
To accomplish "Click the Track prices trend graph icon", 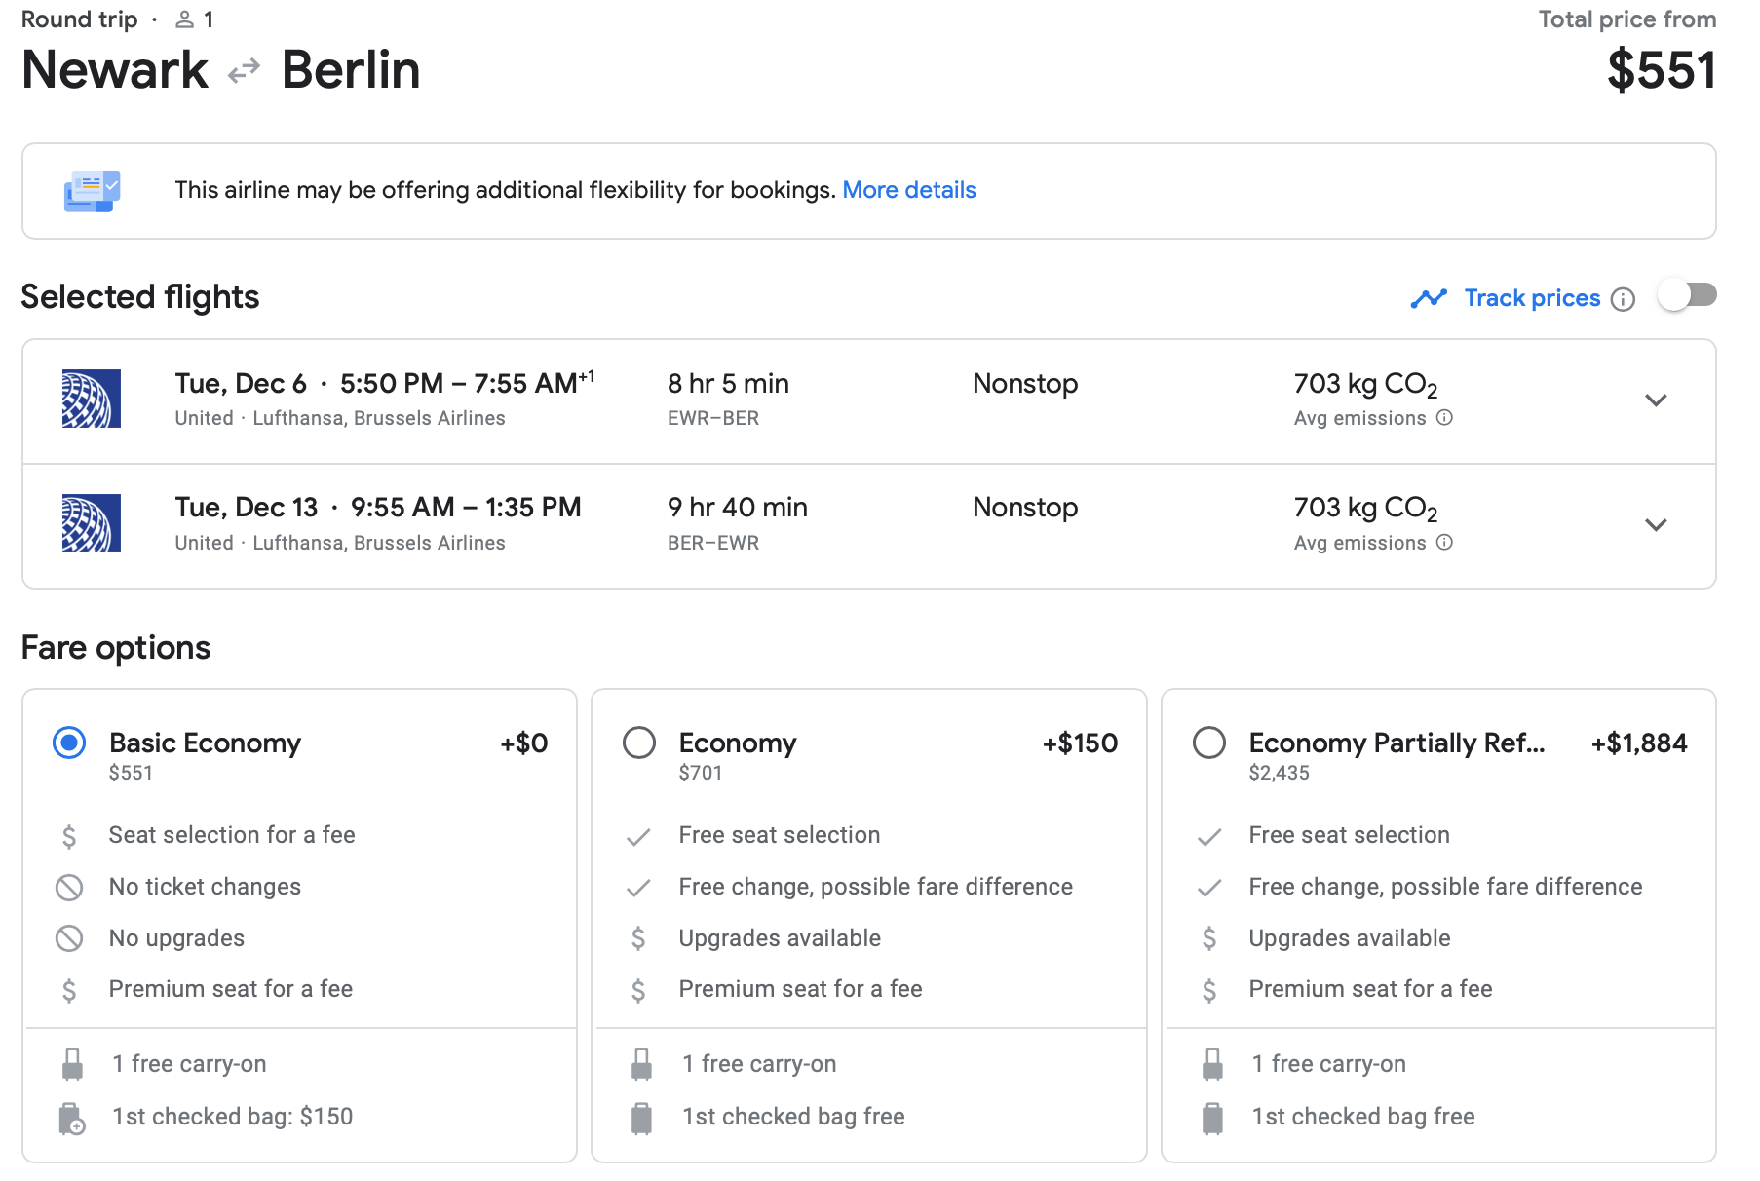I will coord(1429,298).
